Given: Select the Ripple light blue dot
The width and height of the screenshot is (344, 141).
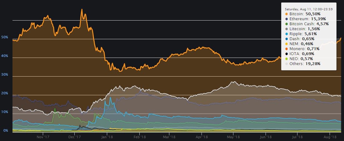Looking at the screenshot, I should (287, 34).
